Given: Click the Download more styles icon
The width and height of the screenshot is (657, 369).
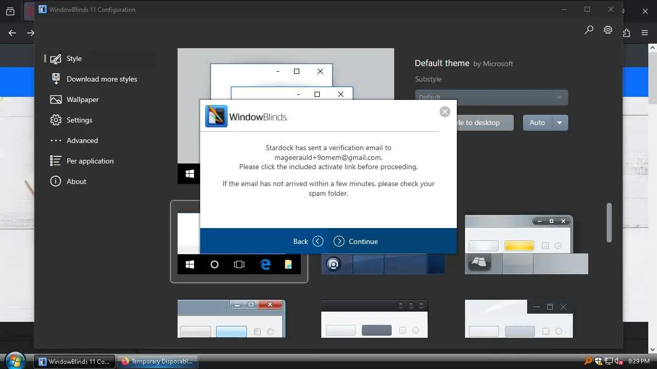Looking at the screenshot, I should point(56,79).
